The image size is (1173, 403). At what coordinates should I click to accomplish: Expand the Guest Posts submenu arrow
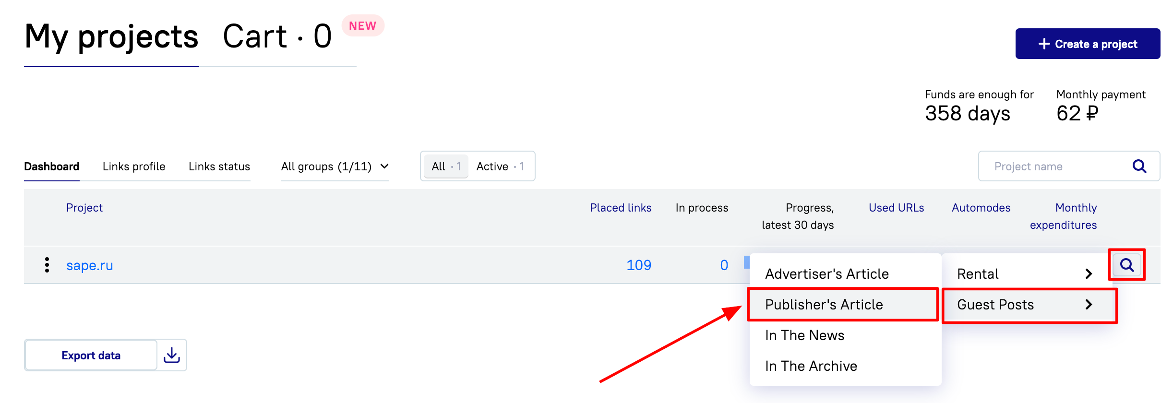pyautogui.click(x=1089, y=305)
